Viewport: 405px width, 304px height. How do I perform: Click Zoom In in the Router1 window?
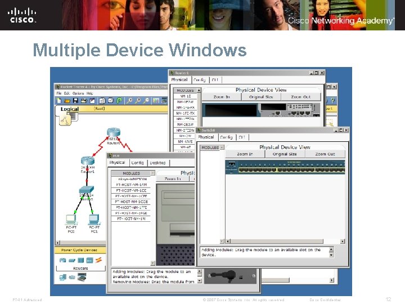click(222, 97)
